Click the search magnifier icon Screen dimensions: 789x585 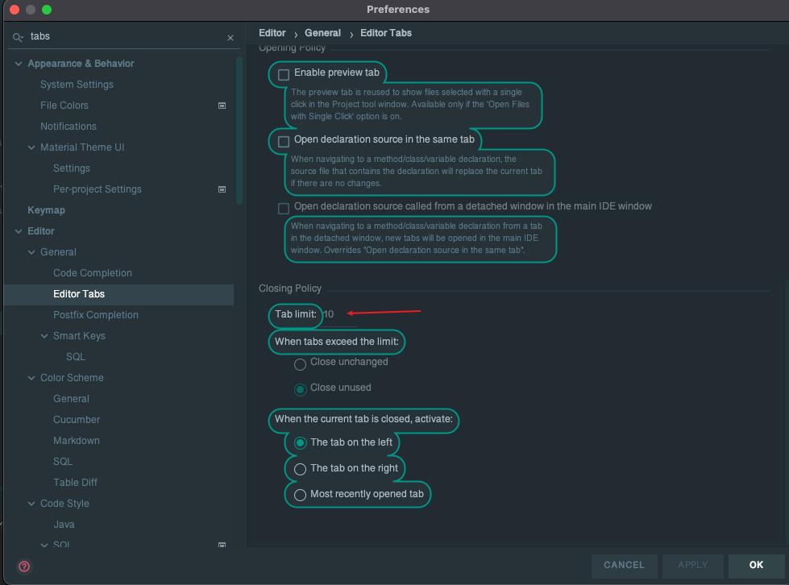[x=18, y=38]
